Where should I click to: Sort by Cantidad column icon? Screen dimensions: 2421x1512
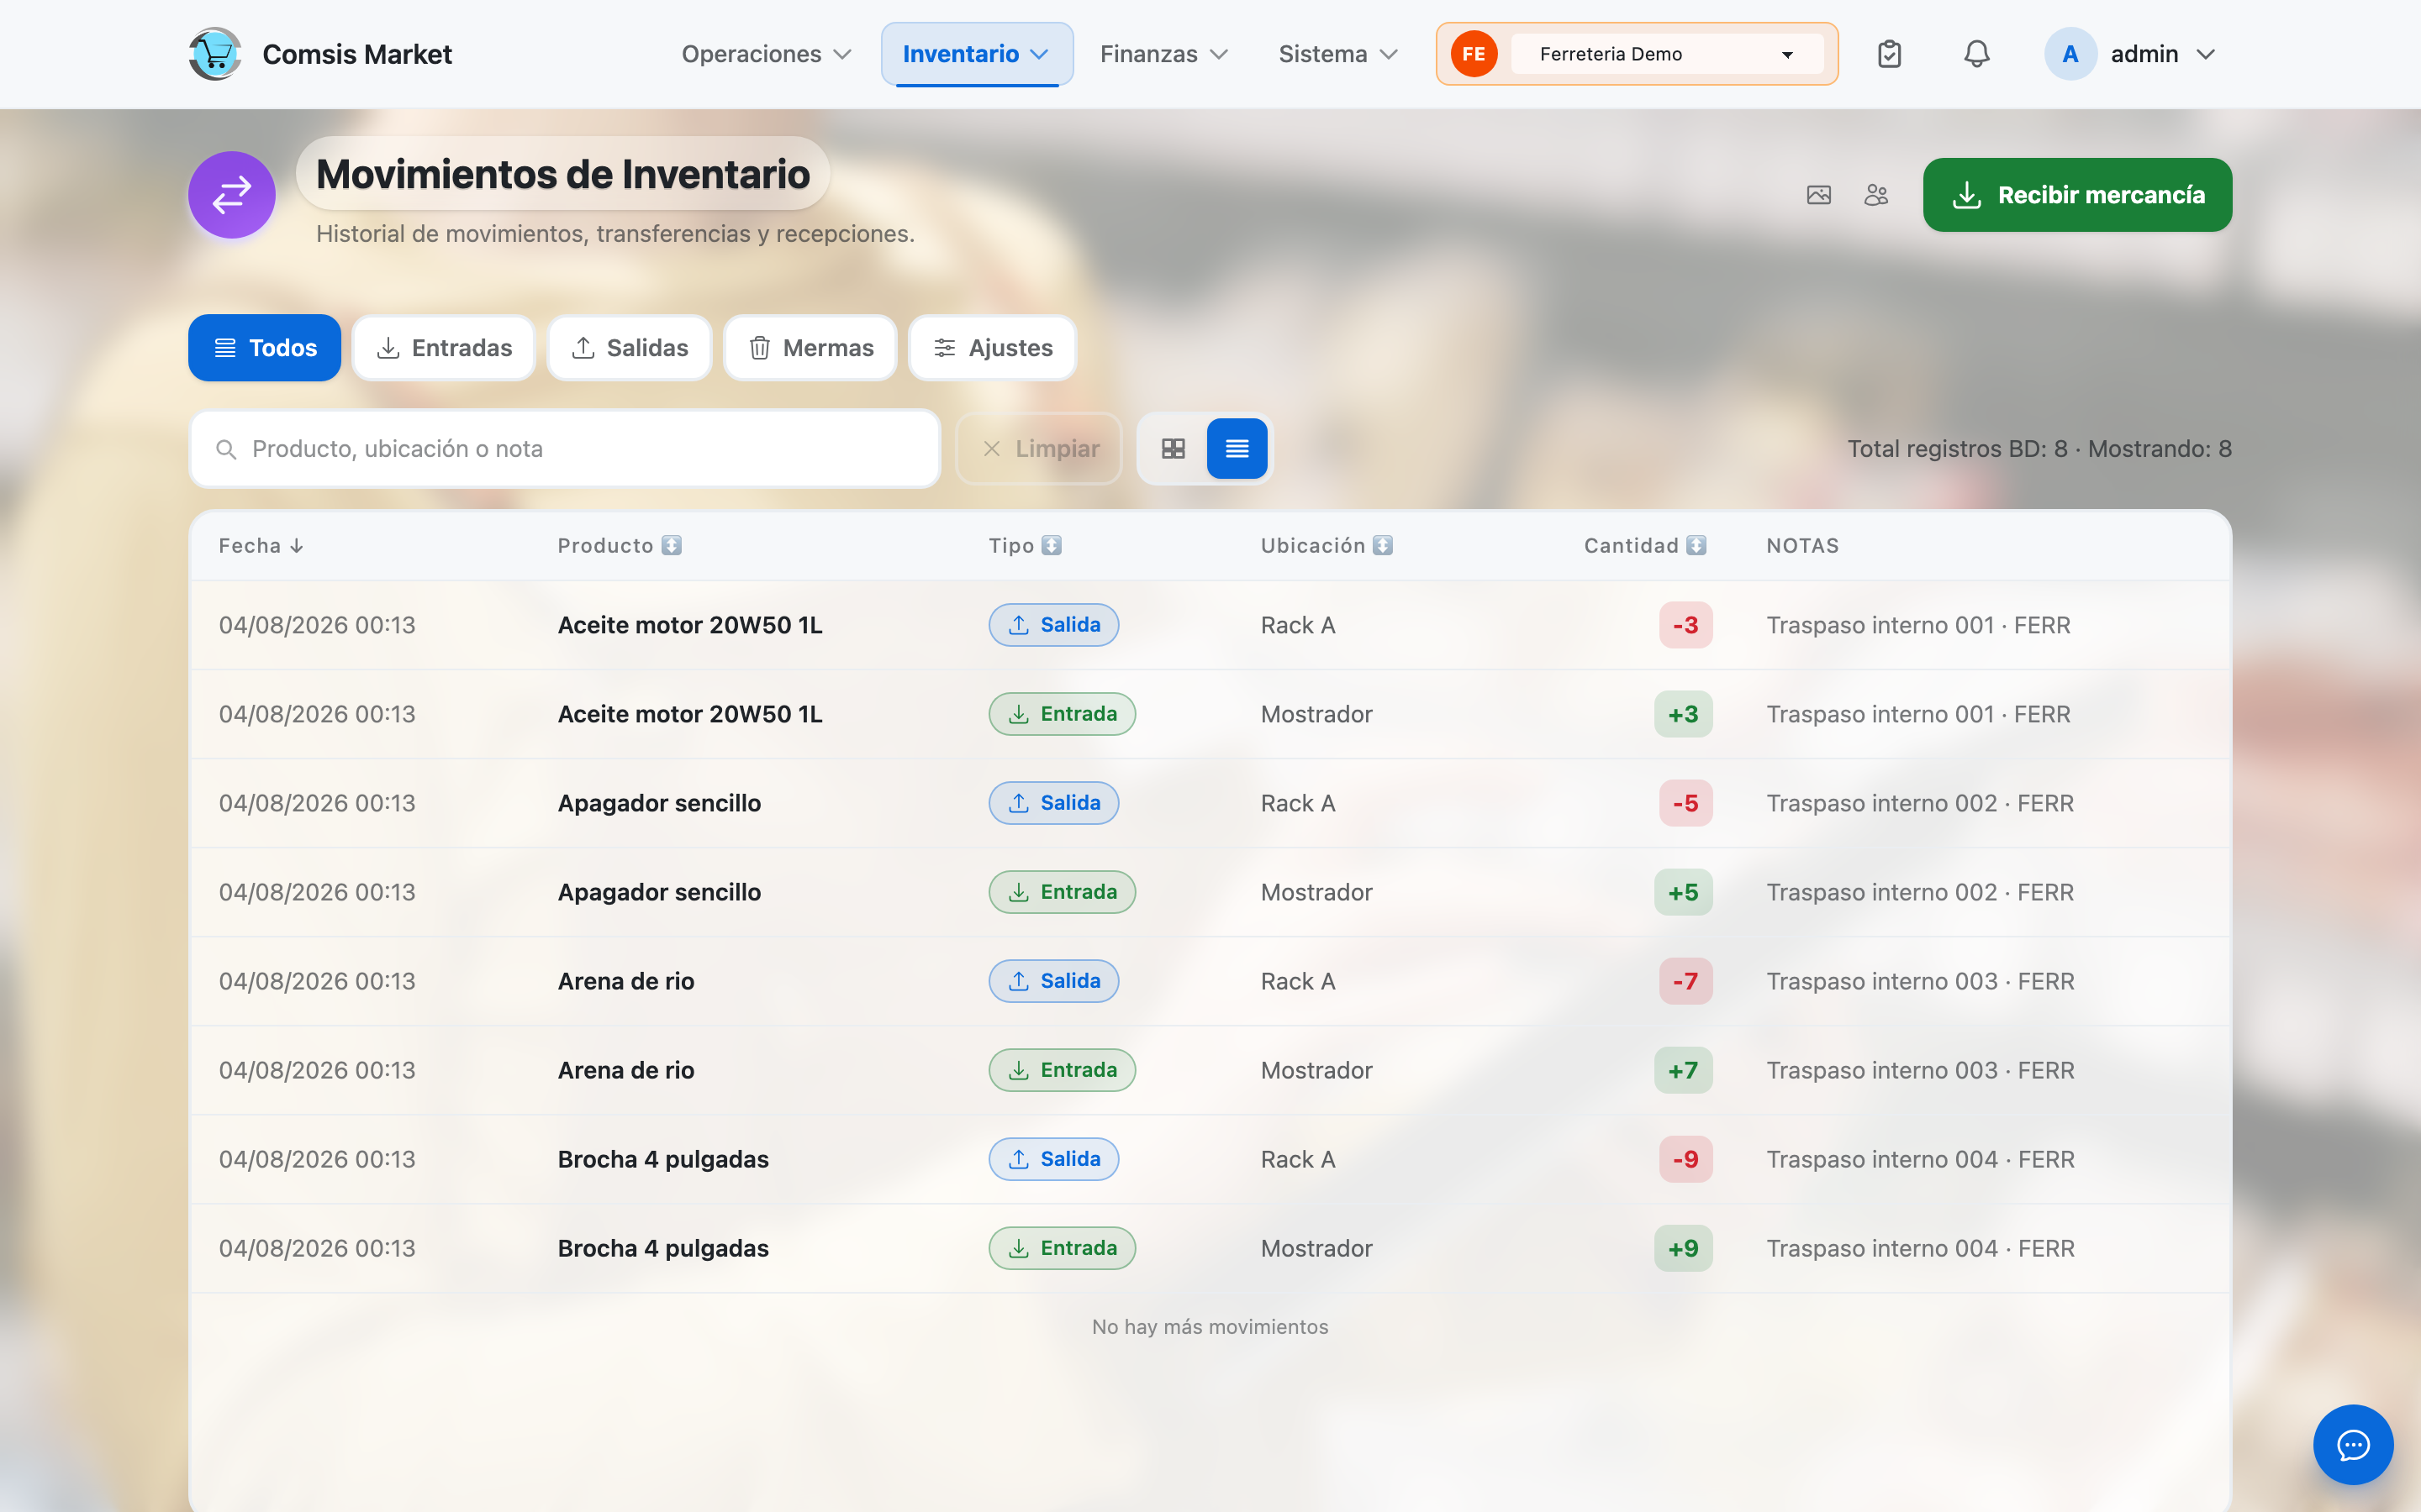1696,545
